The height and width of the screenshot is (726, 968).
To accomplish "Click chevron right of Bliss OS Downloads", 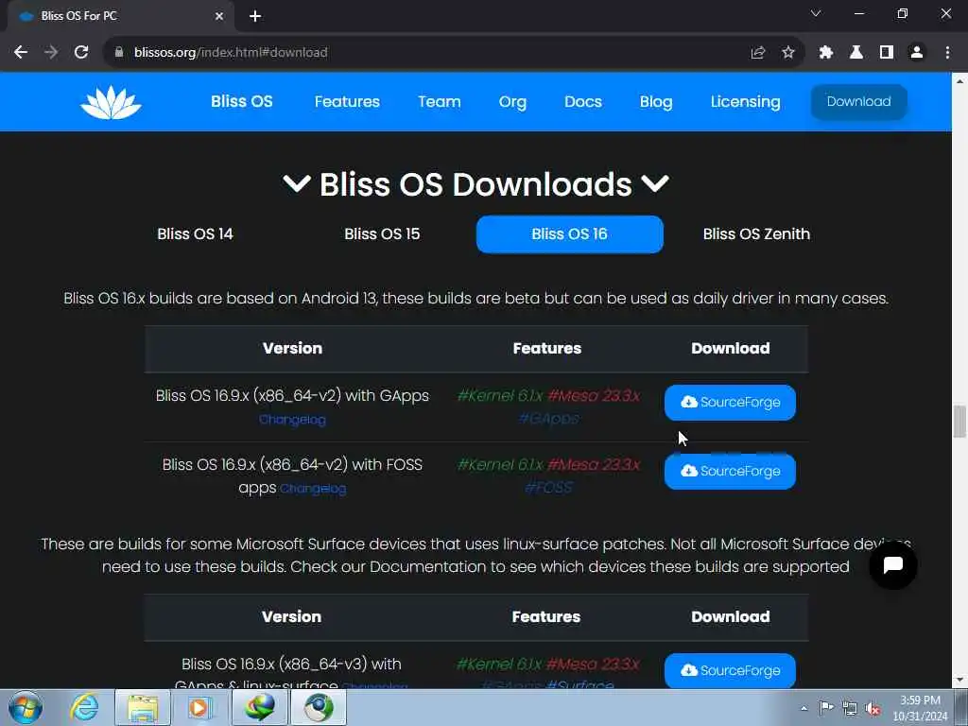I will [655, 183].
